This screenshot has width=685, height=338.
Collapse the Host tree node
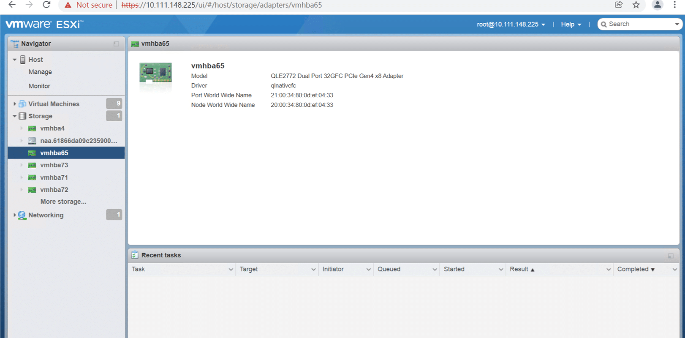click(15, 60)
